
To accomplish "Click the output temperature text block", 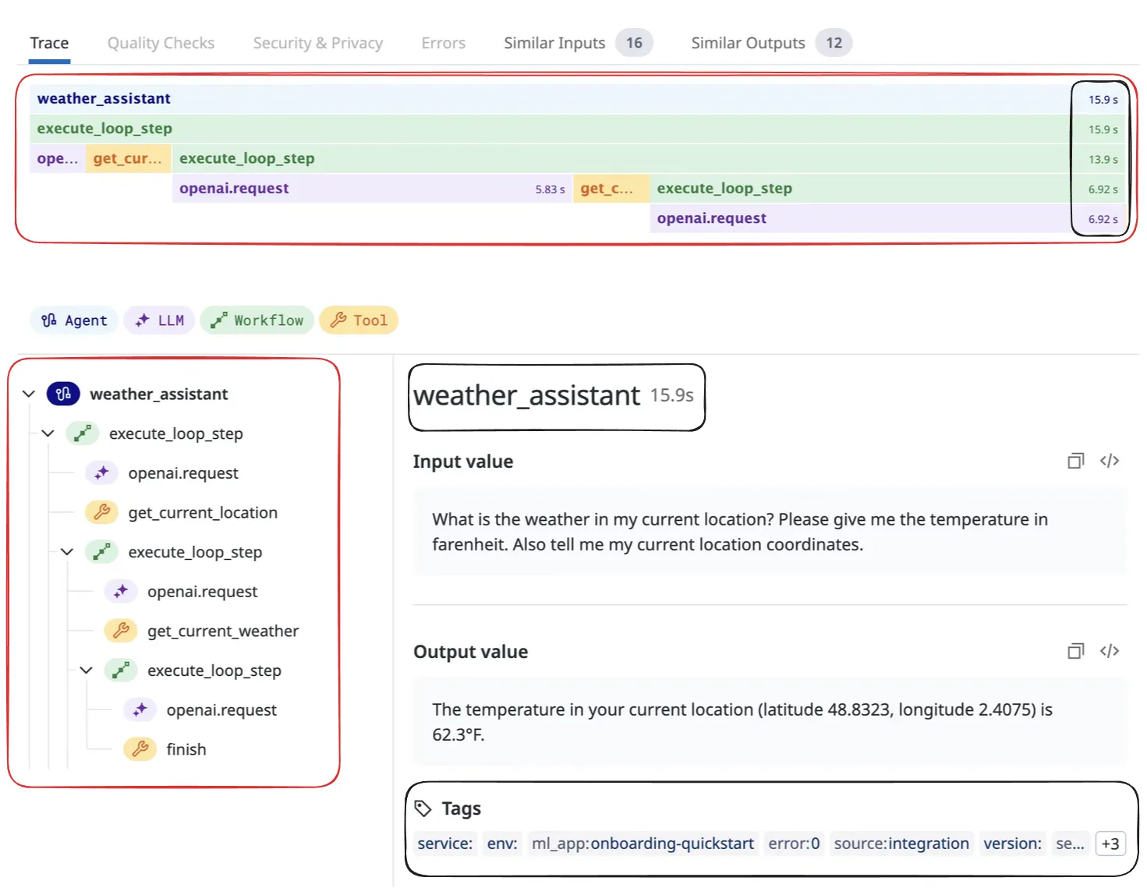I will pos(770,722).
